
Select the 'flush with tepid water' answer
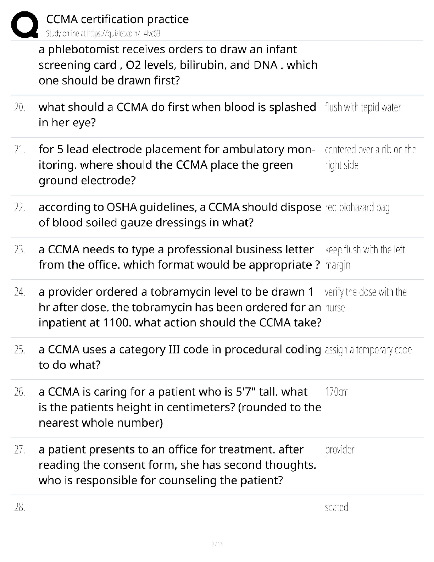tap(363, 107)
